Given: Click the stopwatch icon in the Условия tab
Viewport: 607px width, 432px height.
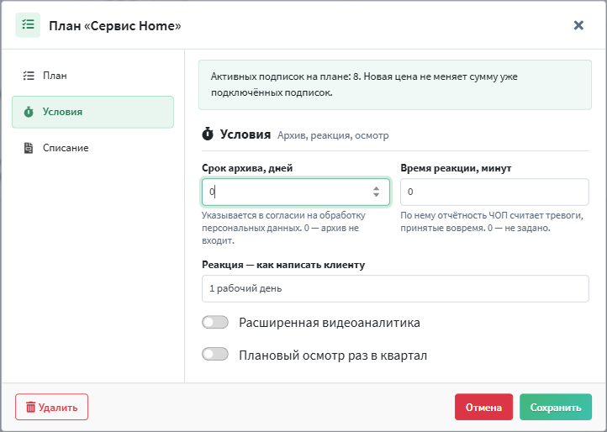Looking at the screenshot, I should 29,112.
